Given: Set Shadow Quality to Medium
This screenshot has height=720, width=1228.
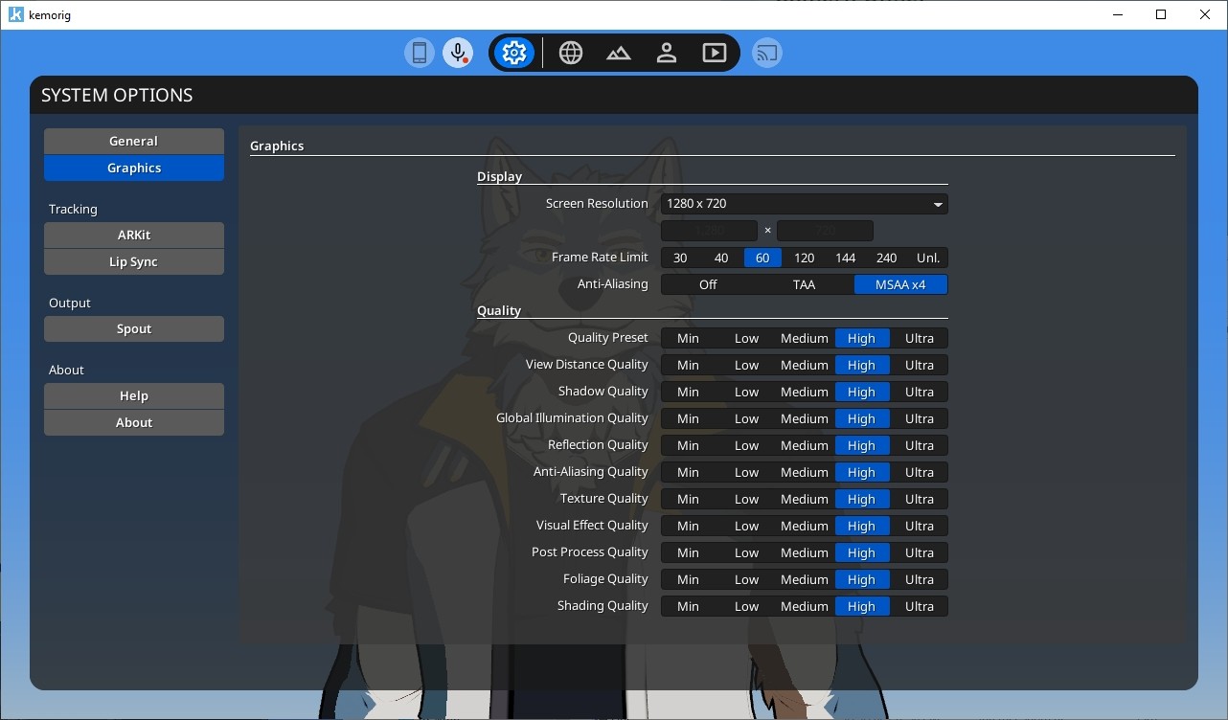Looking at the screenshot, I should coord(804,392).
